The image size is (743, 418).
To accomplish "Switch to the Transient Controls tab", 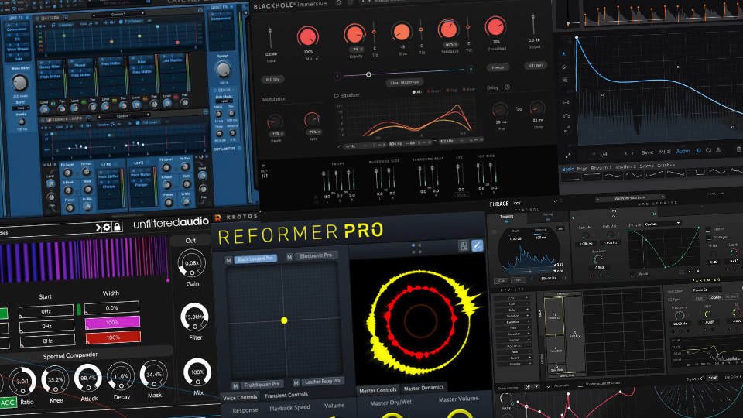I will point(286,396).
